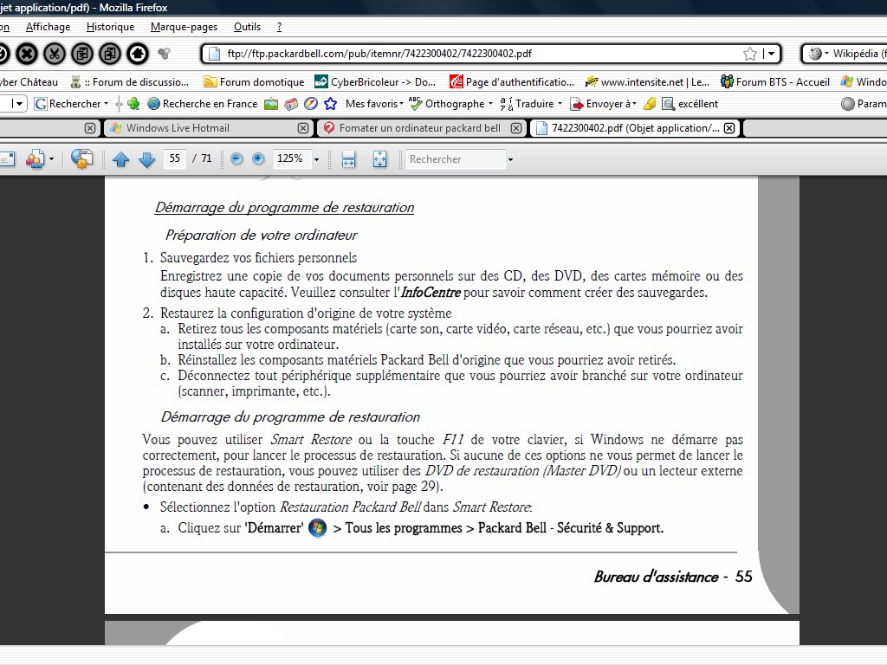
Task: Go to previous PDF page arrow
Action: pos(121,159)
